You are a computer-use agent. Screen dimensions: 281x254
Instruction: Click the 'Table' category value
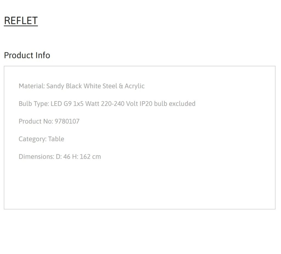pyautogui.click(x=56, y=139)
